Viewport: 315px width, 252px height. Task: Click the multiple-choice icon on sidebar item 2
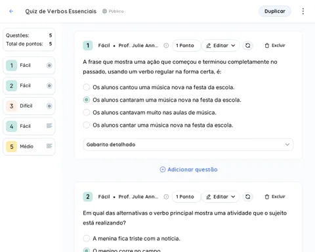(x=49, y=85)
